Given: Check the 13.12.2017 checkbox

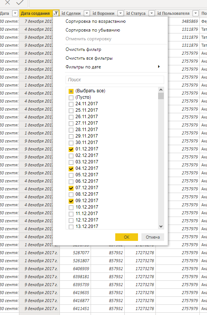Looking at the screenshot, I should coord(71,227).
